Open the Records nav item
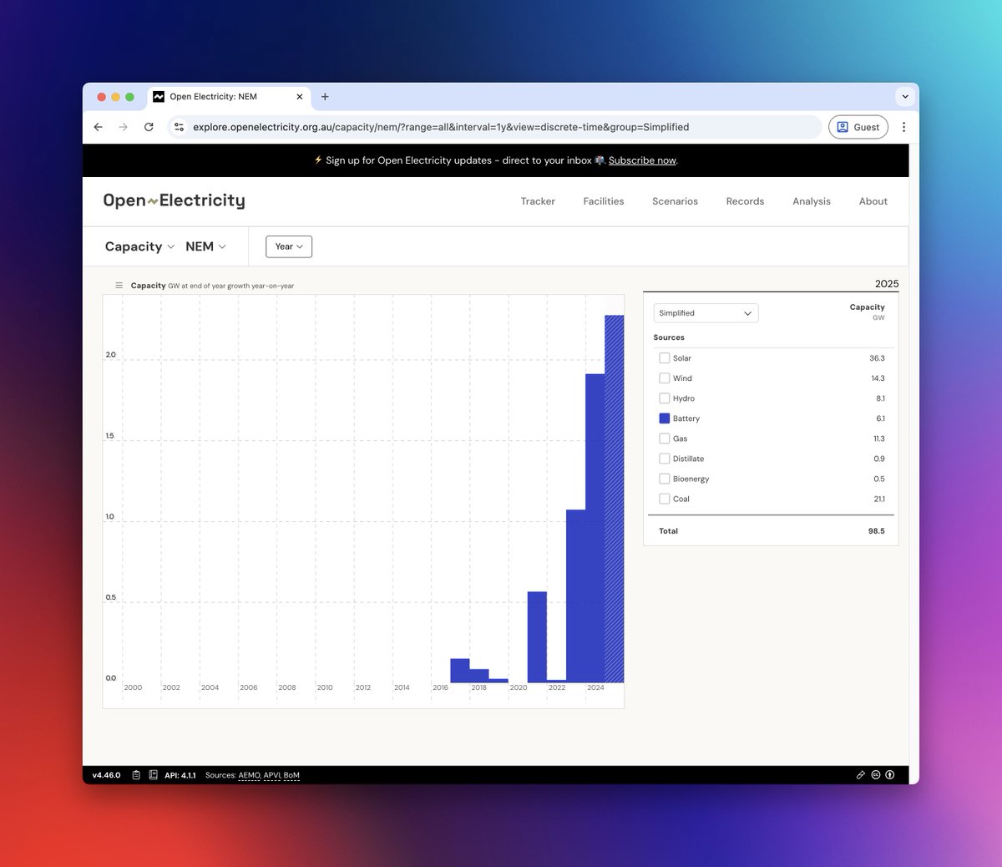1002x867 pixels. click(745, 201)
